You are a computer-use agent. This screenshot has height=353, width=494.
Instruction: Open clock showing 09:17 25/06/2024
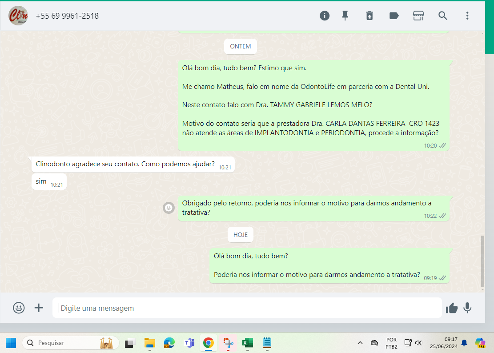(x=444, y=343)
